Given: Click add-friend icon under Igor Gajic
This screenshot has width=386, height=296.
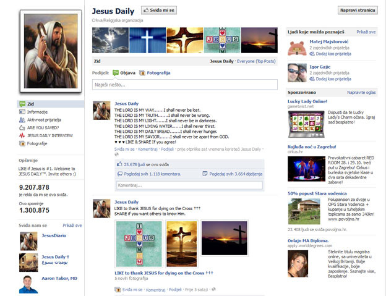Looking at the screenshot, I should click(312, 79).
